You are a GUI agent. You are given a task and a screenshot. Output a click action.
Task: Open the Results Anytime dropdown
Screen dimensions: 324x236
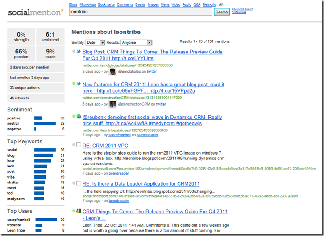(x=137, y=42)
